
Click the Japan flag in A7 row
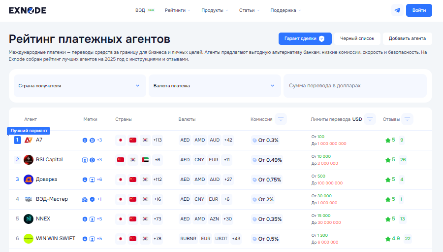click(x=121, y=140)
